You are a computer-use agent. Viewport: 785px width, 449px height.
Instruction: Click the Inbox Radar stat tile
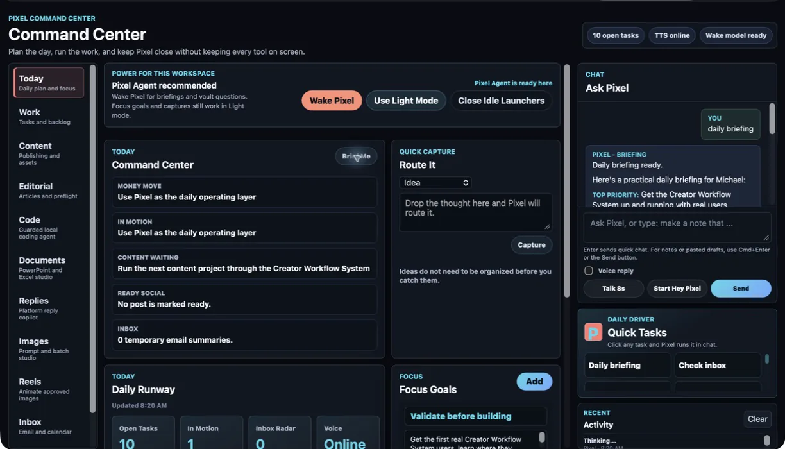click(x=280, y=433)
